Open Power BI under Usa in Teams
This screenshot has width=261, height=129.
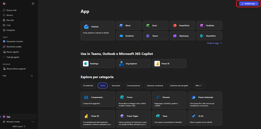point(169,64)
